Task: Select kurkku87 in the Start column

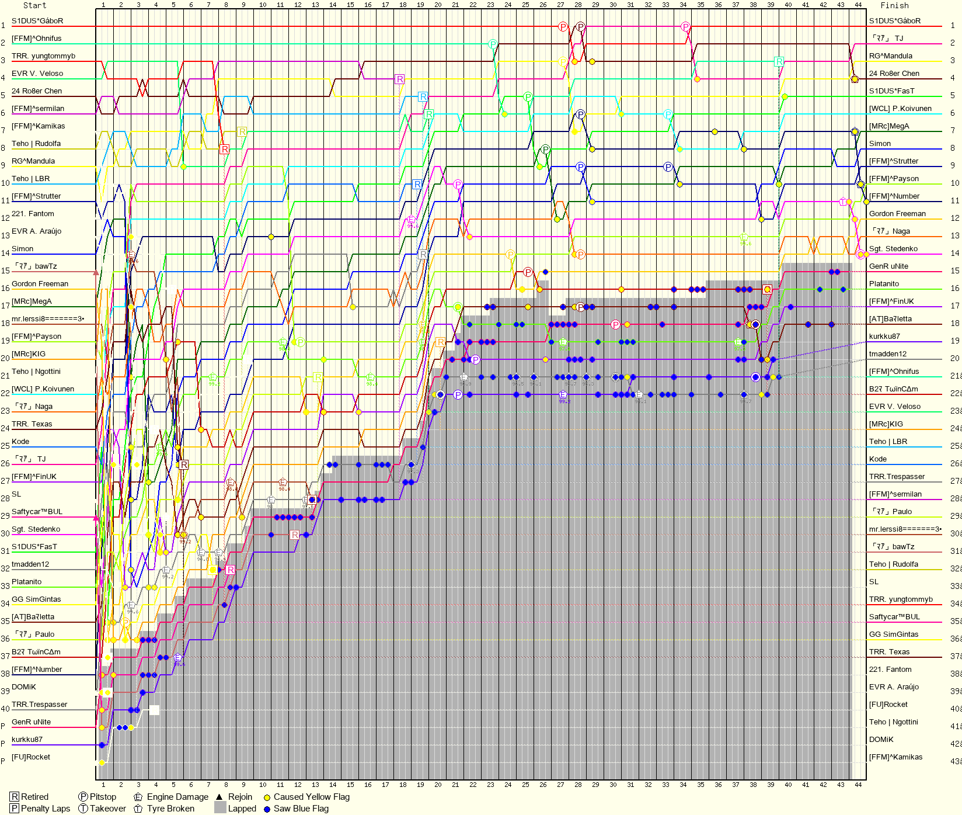Action: coord(27,740)
